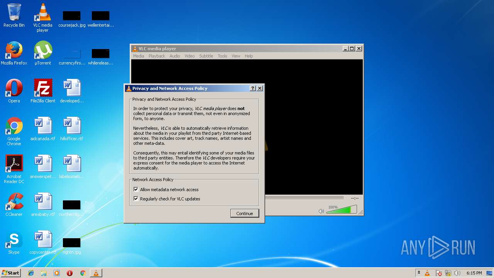Select the coursejack.jpg desktop file
The width and height of the screenshot is (494, 278).
pyautogui.click(x=72, y=19)
